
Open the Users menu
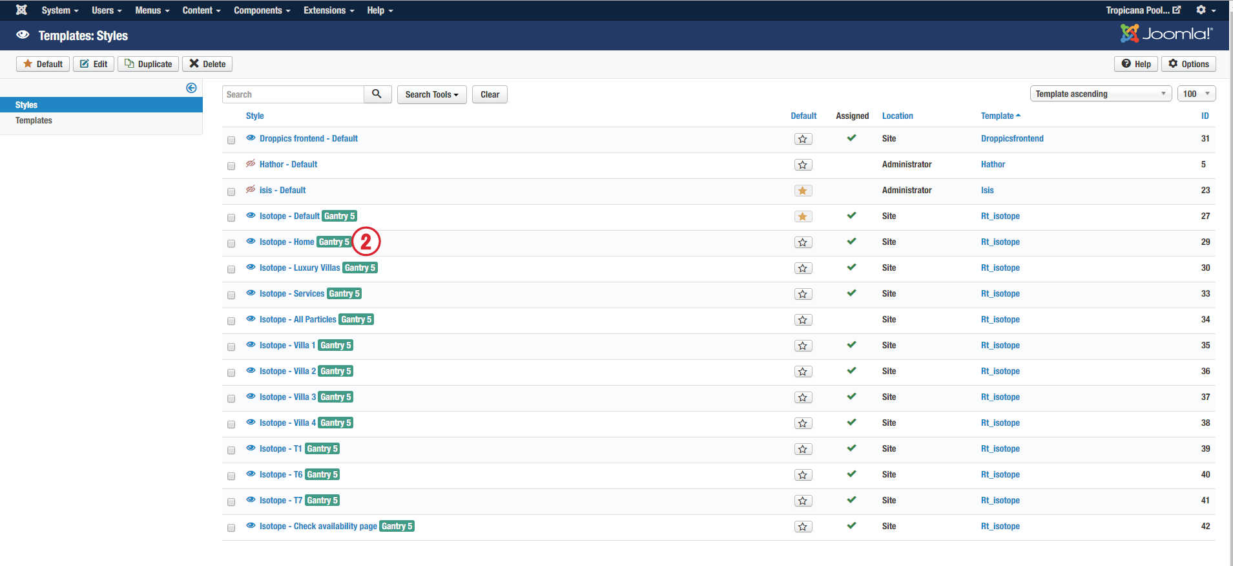107,10
